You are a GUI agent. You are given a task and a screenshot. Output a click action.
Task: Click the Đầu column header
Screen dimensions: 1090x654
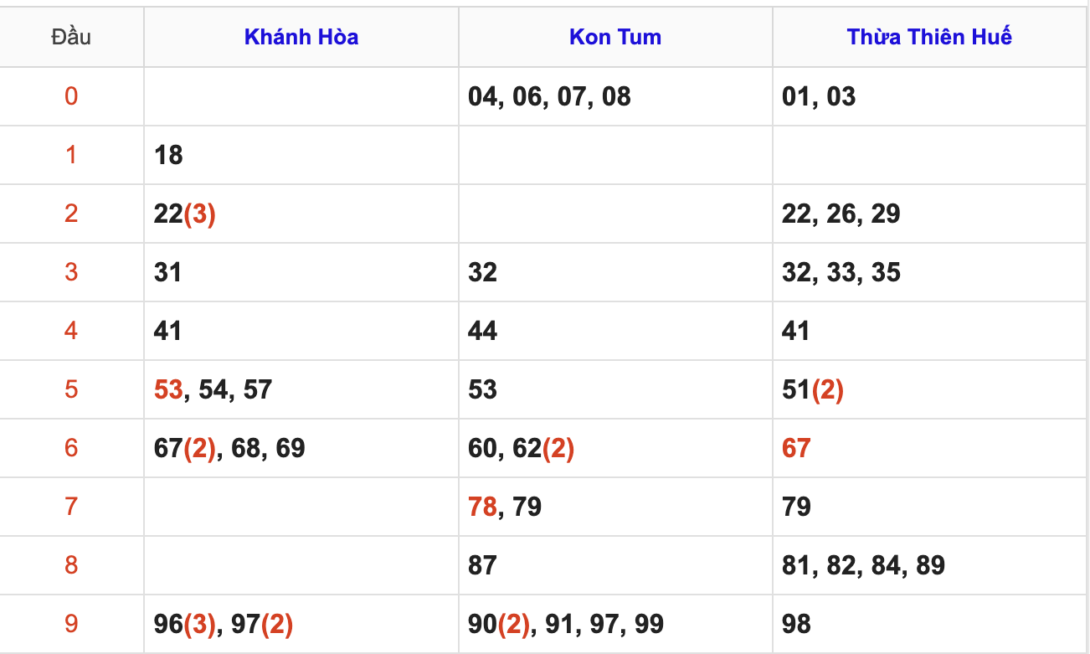pyautogui.click(x=71, y=37)
